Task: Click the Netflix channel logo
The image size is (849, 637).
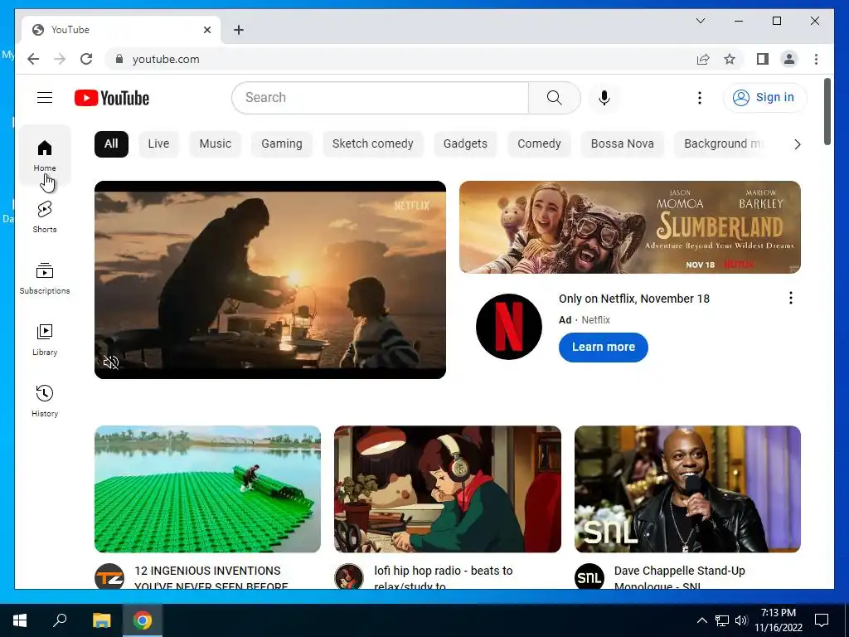Action: tap(508, 327)
